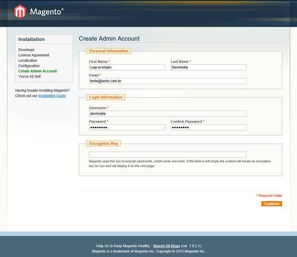Click the orange Continue button
Viewport: 297px width, 257px height.
tap(272, 204)
